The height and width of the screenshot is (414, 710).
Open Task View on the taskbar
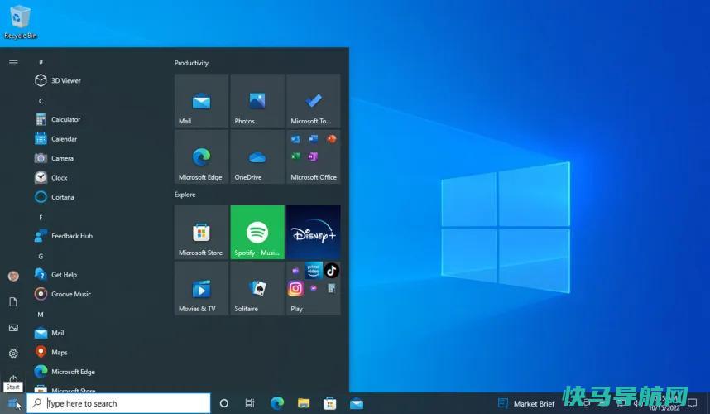click(250, 403)
